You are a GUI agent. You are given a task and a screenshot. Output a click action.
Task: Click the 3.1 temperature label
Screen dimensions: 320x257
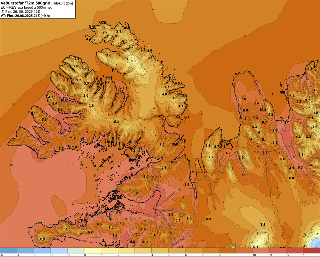172,98
